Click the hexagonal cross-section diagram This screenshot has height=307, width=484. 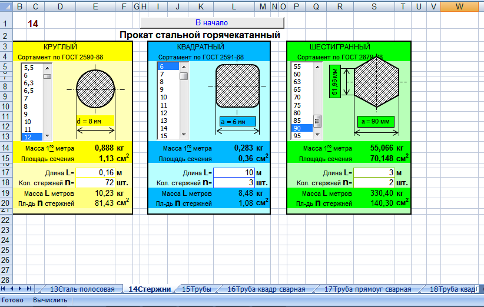[377, 82]
